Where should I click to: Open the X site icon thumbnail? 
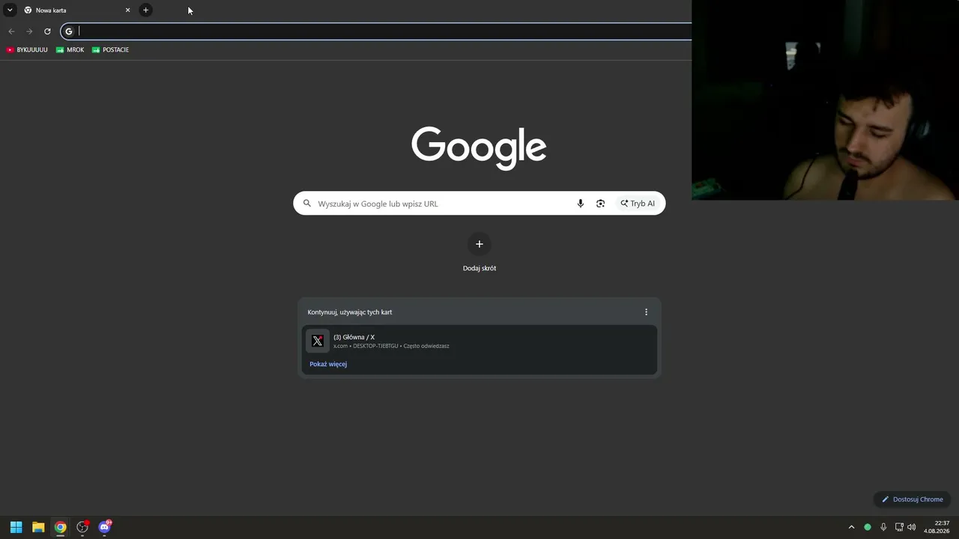(x=318, y=341)
